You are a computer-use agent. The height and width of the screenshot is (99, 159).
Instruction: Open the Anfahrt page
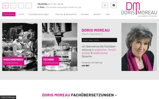pyautogui.click(x=97, y=14)
